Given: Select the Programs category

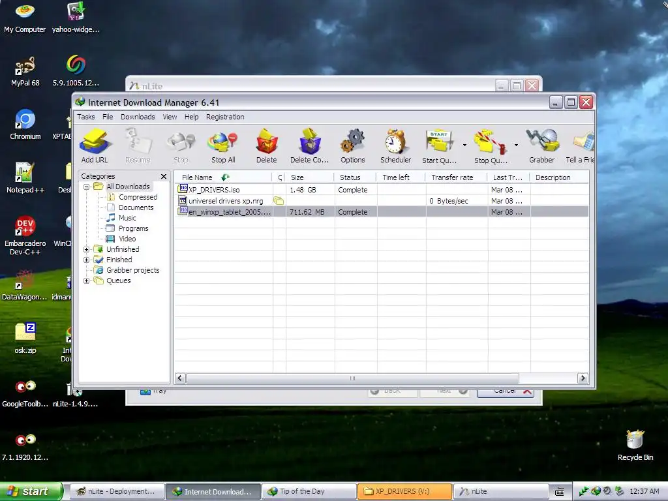Looking at the screenshot, I should [x=133, y=228].
